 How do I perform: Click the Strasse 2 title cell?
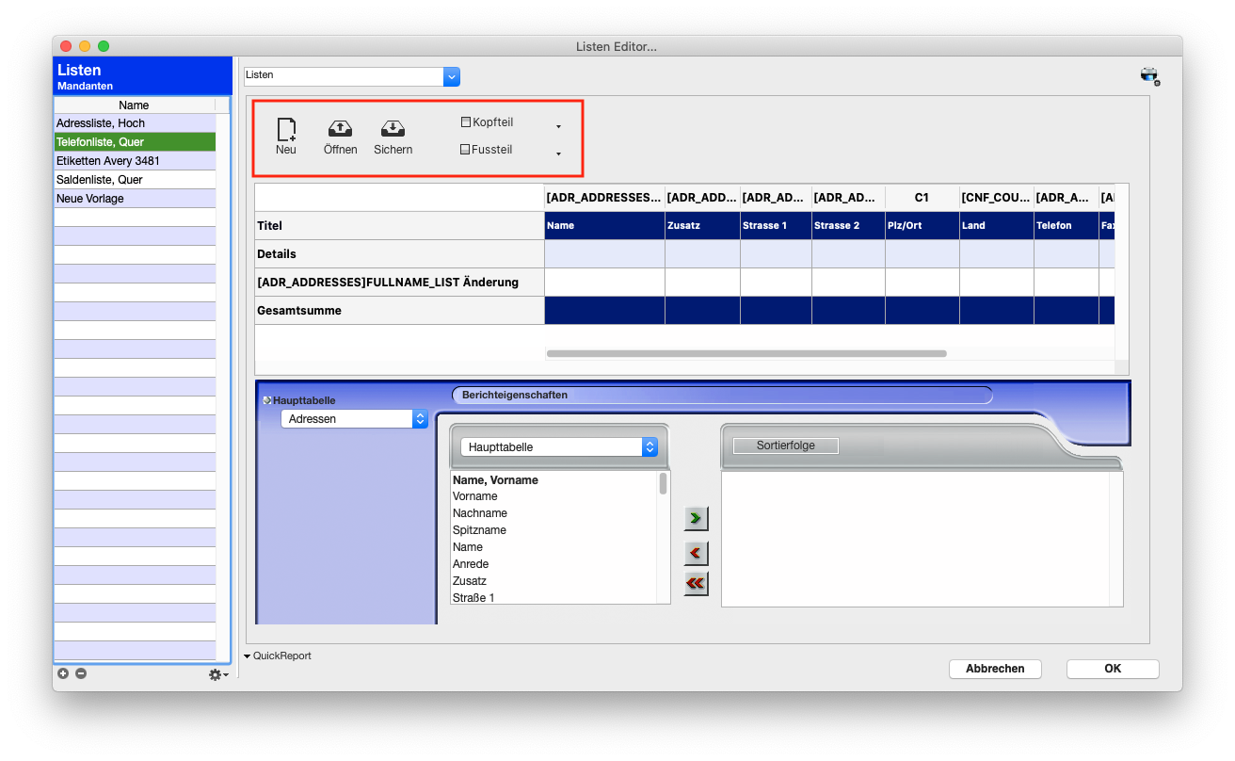849,226
